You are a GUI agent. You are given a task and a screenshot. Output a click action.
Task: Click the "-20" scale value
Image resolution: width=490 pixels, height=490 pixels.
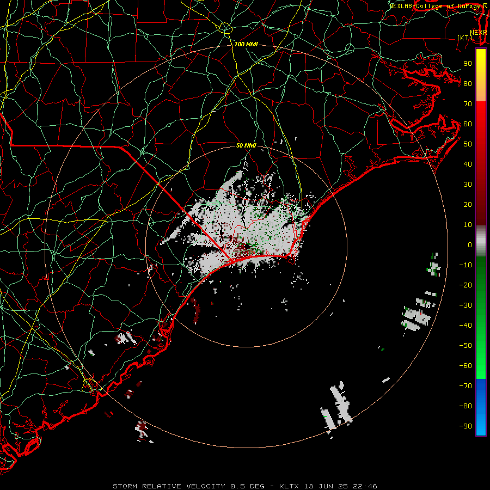[465, 285]
